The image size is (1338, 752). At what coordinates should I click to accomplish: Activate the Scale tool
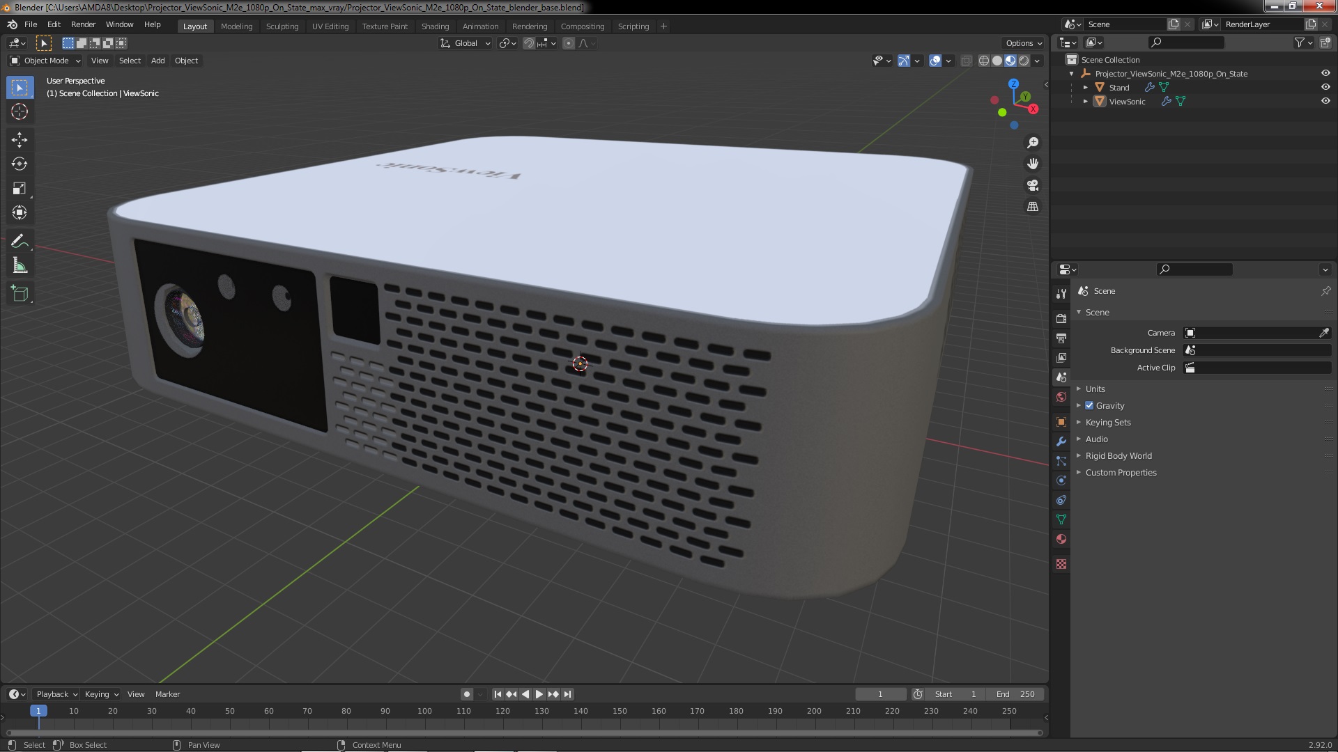tap(20, 189)
